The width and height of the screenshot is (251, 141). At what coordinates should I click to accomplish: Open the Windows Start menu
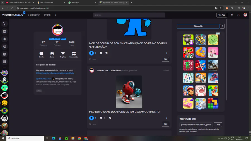pyautogui.click(x=3, y=138)
